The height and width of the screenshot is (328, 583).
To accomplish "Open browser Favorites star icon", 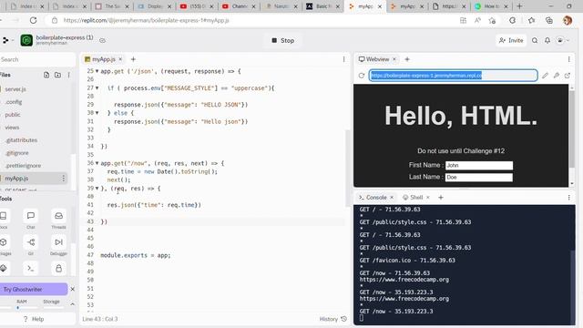I will [x=532, y=20].
